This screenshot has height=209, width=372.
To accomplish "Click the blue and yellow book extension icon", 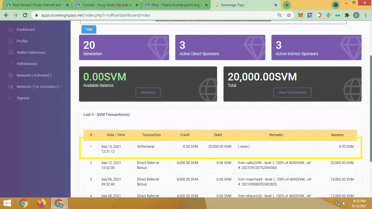I will point(337,15).
